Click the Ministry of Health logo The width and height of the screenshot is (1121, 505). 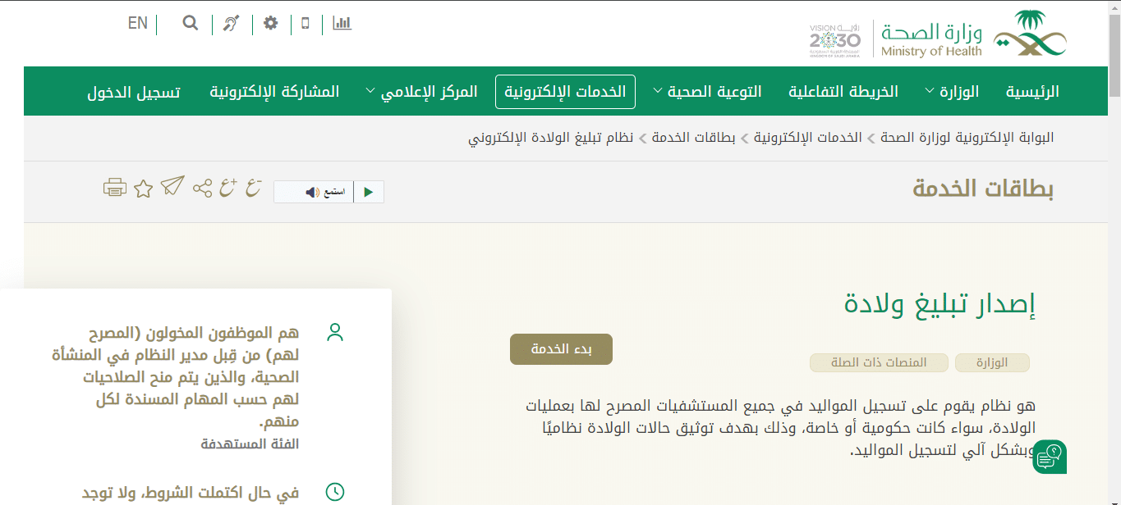coord(974,34)
